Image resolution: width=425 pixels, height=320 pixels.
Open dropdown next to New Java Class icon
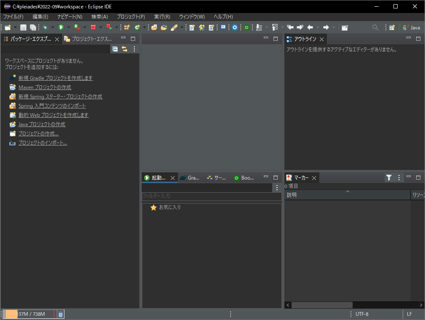tap(144, 27)
